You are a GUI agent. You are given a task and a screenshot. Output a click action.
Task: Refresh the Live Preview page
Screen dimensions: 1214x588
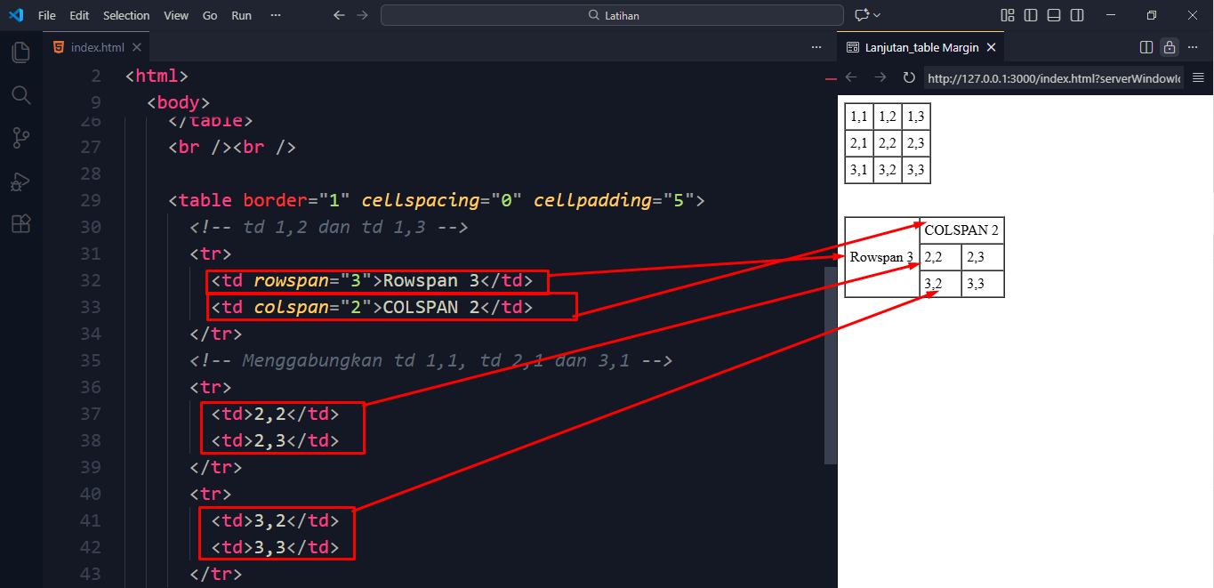(x=908, y=77)
